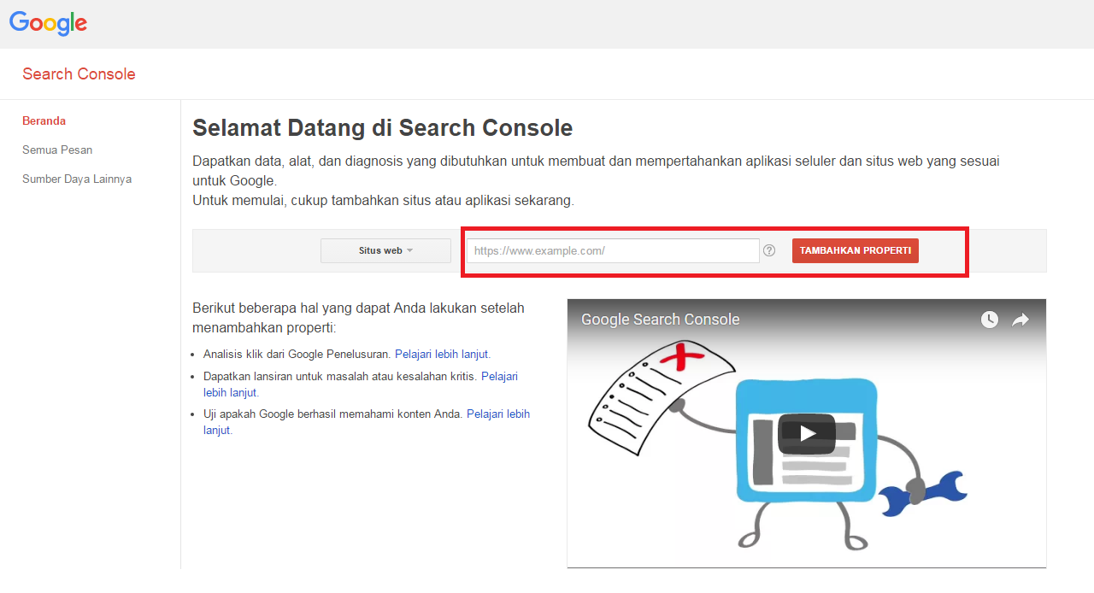Open Pelajari lebih lanjut for lansiran masalah
The image size is (1094, 593).
[x=361, y=385]
